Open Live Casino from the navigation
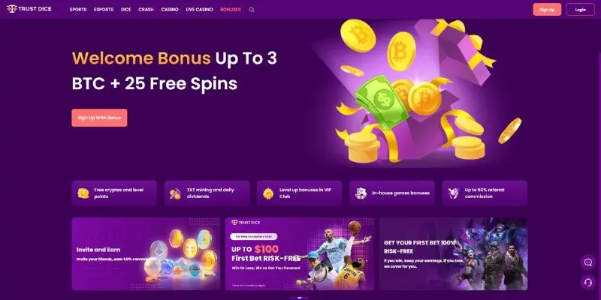Viewport: 601px width, 300px height. [199, 10]
